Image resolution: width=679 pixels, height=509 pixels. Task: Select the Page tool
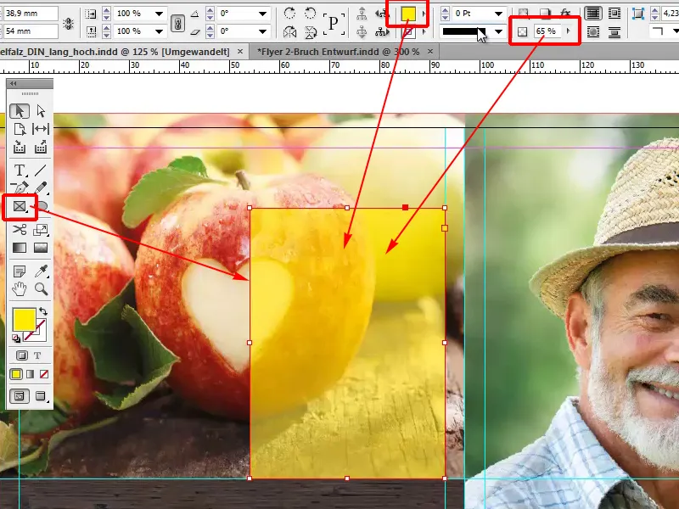pyautogui.click(x=19, y=129)
